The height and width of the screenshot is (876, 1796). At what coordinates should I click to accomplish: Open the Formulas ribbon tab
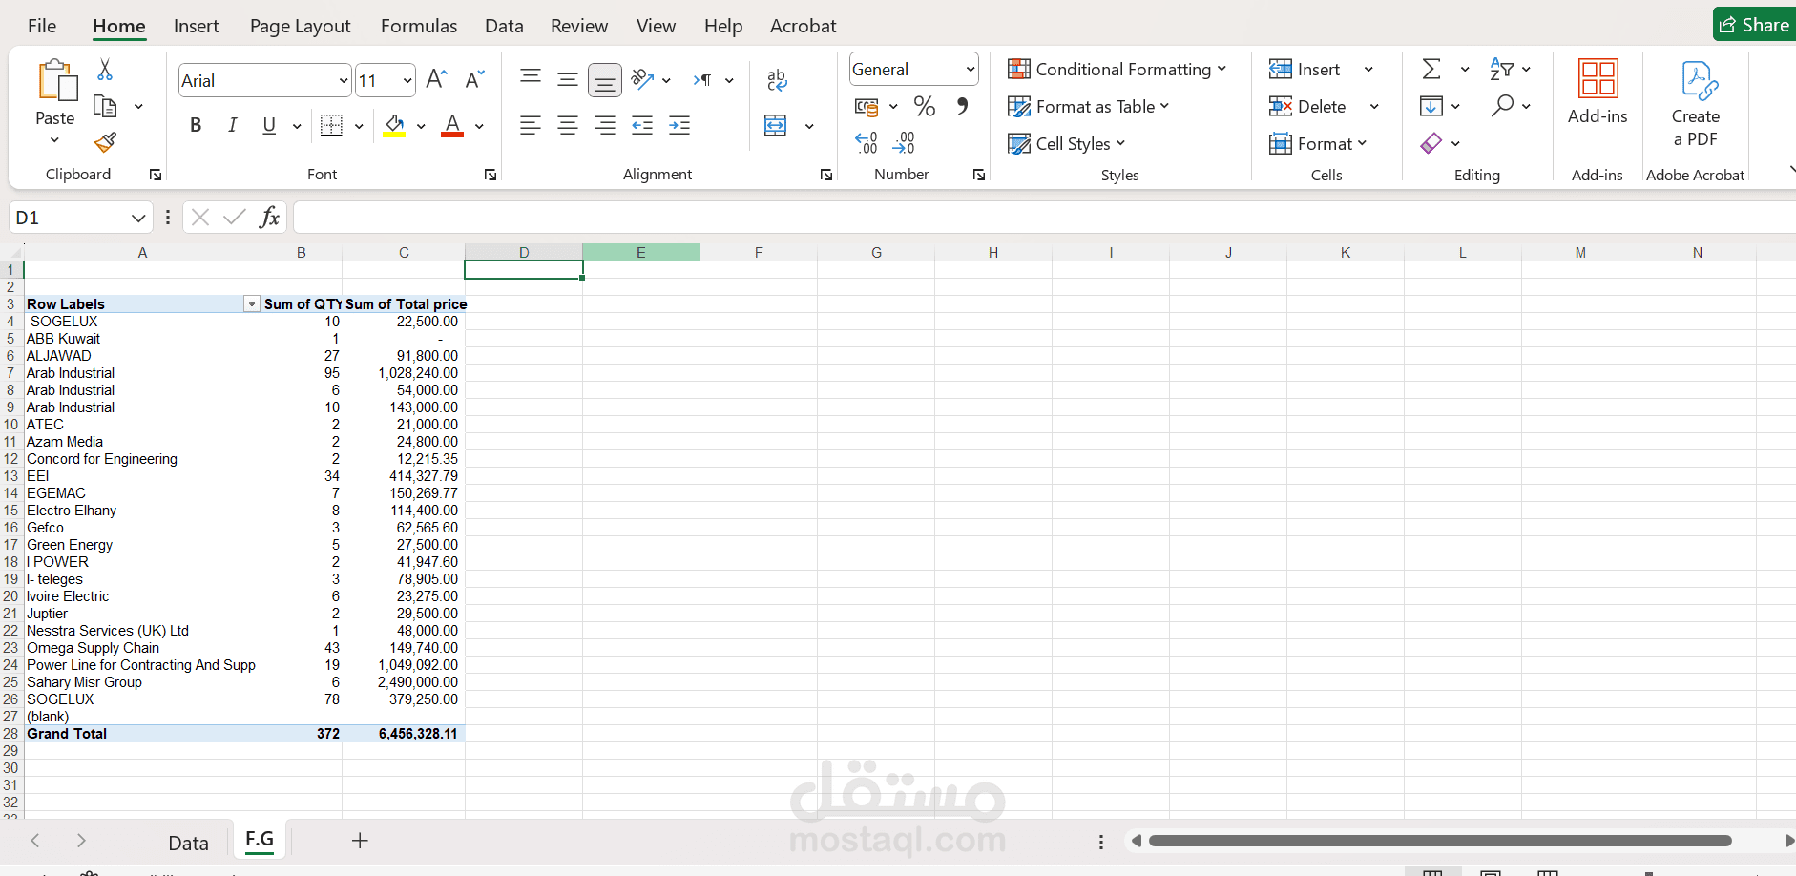click(419, 26)
